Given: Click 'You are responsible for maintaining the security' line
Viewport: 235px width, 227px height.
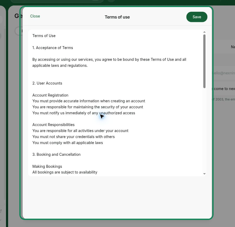Looking at the screenshot, I should point(88,107).
